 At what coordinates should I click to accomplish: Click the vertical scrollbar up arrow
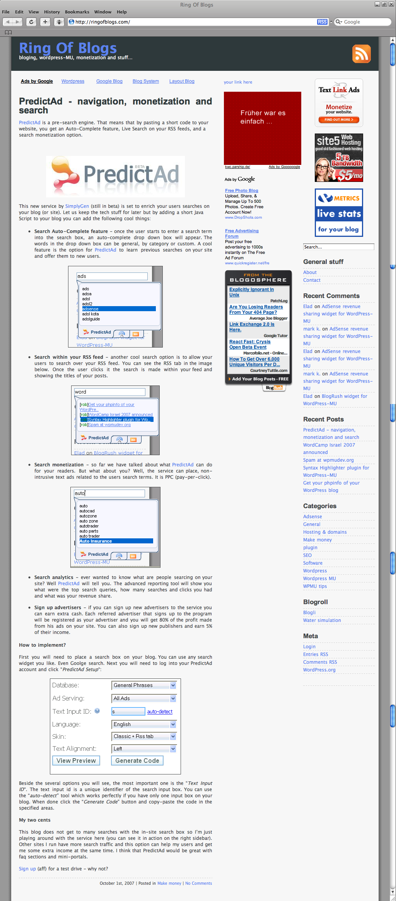(393, 39)
